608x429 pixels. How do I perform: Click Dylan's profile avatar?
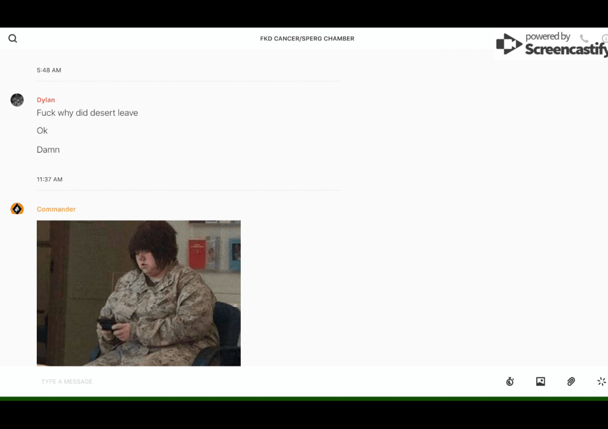point(17,100)
